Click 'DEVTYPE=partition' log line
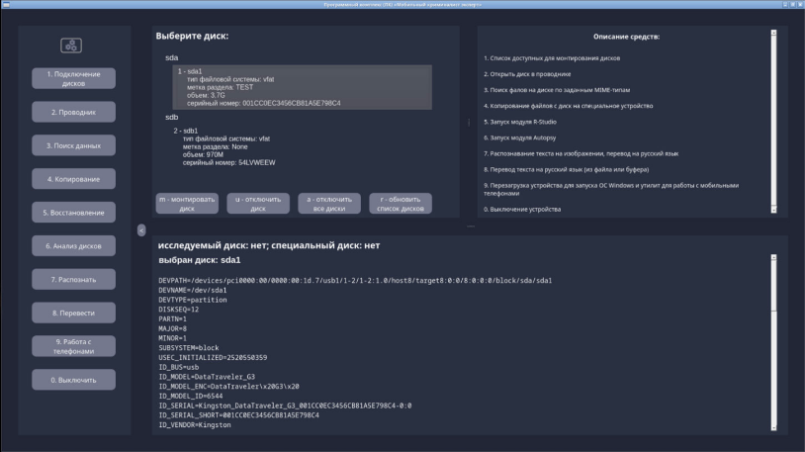 point(193,300)
